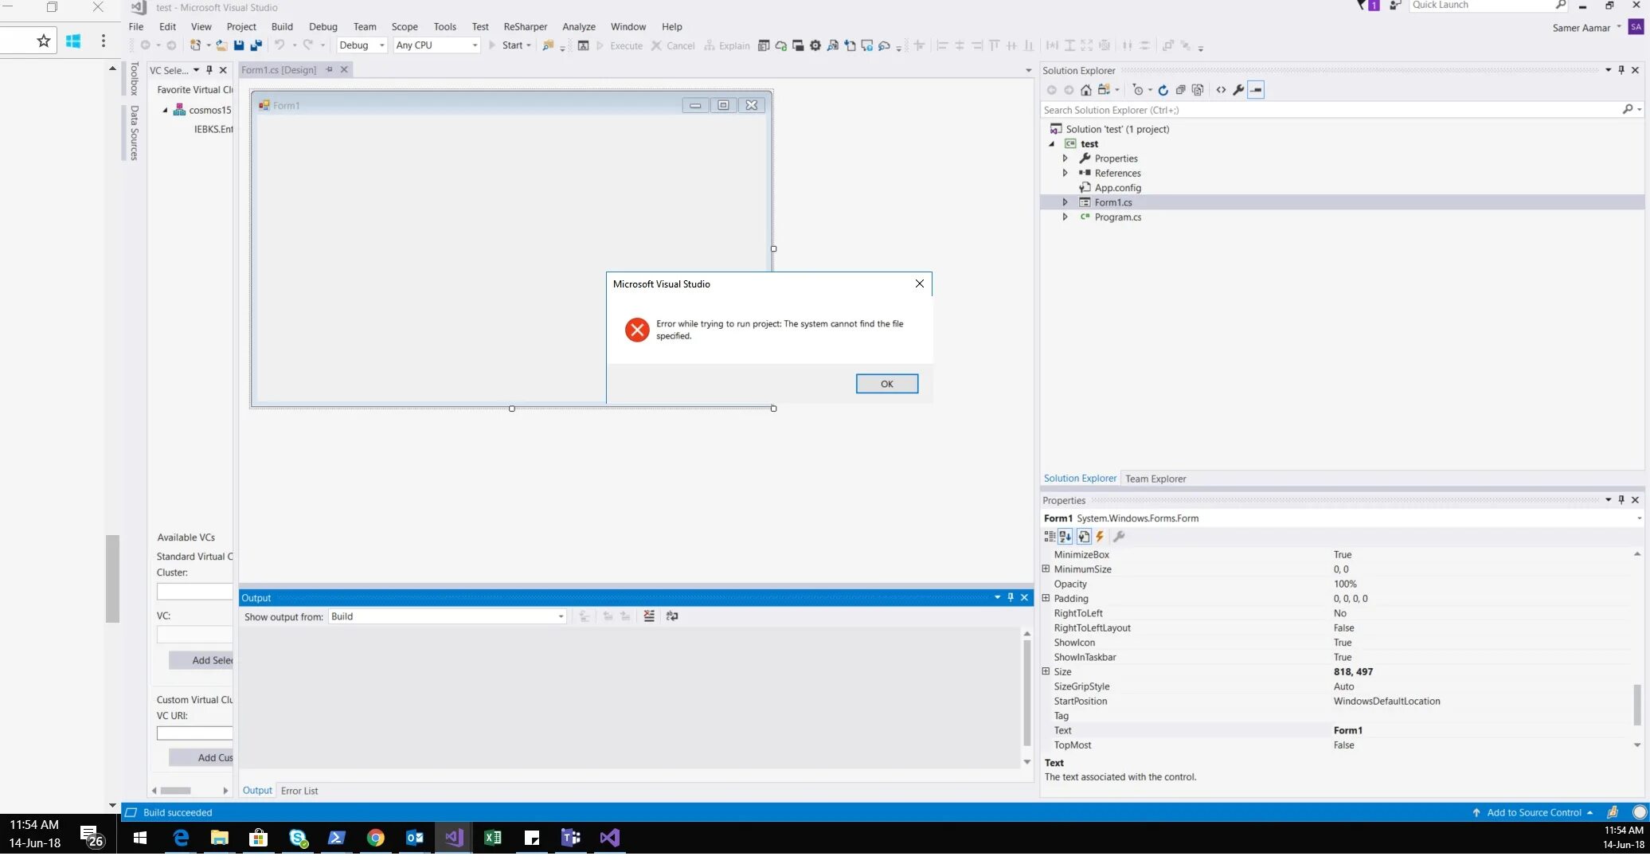Collapse the test project node

click(1052, 144)
